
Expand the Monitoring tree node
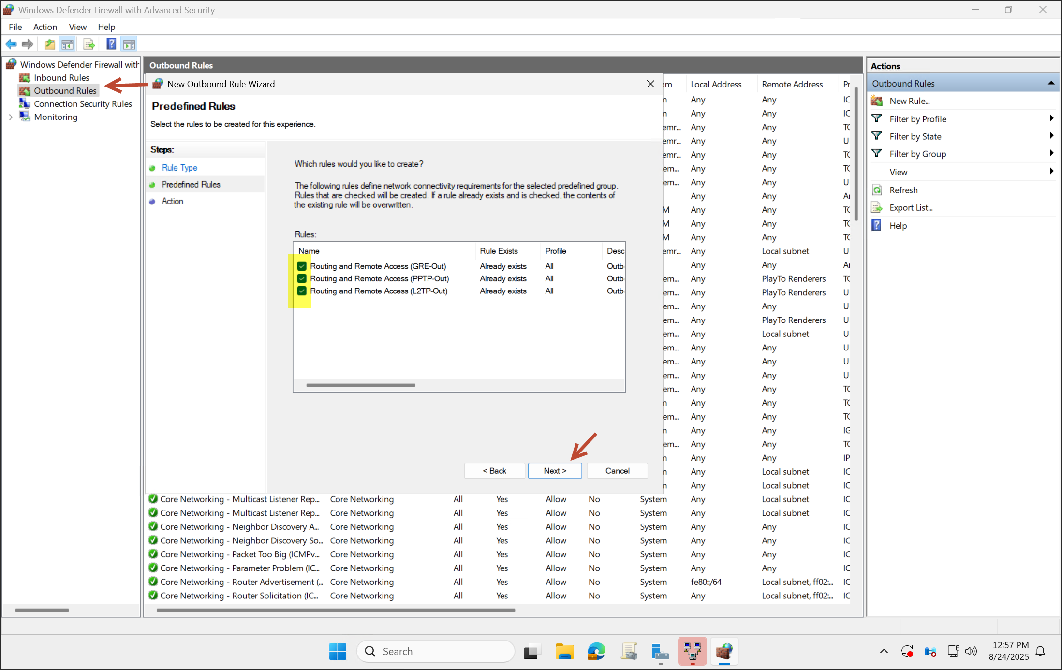click(11, 117)
